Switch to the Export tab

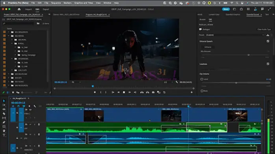pyautogui.click(x=46, y=9)
